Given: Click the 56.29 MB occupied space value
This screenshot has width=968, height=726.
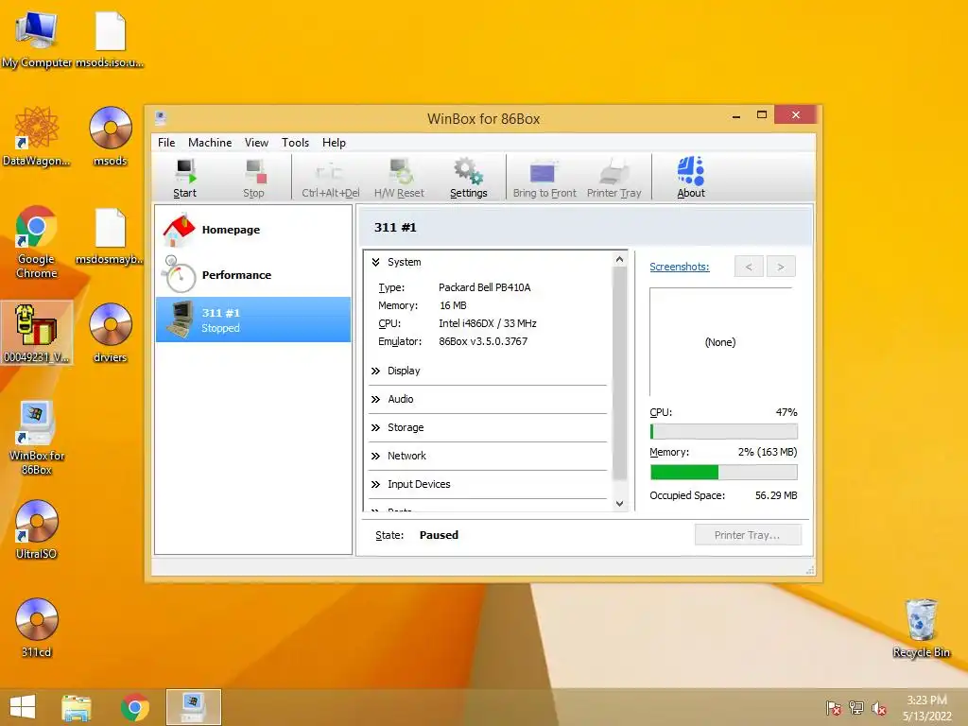Looking at the screenshot, I should click(776, 495).
